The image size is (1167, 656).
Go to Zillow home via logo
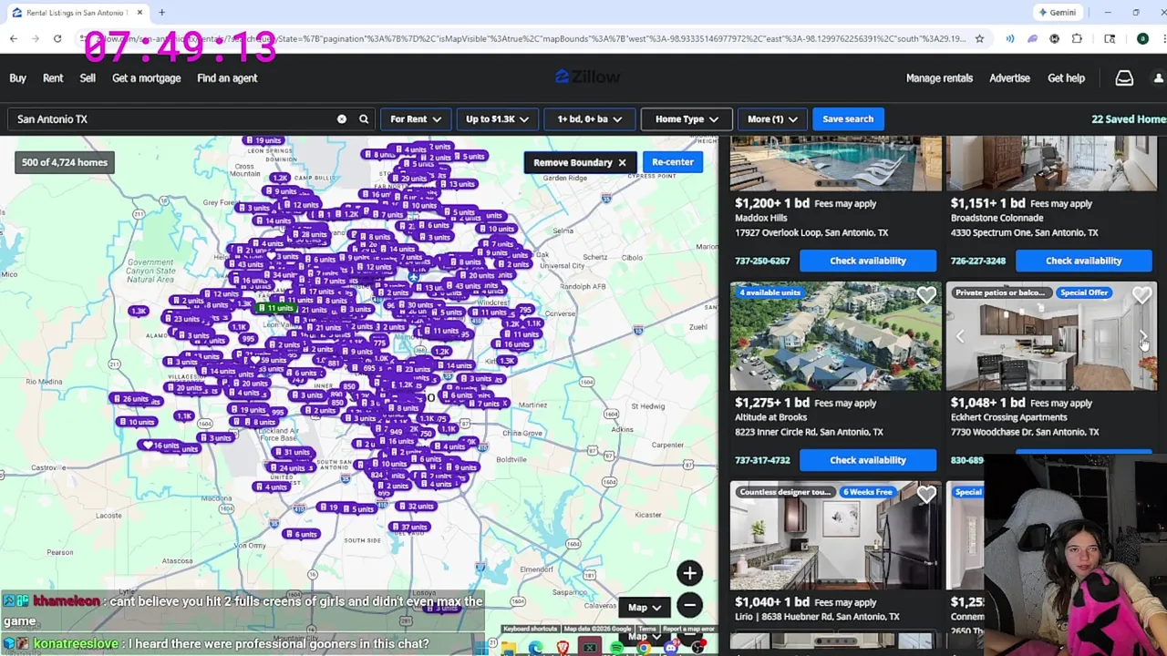point(587,77)
